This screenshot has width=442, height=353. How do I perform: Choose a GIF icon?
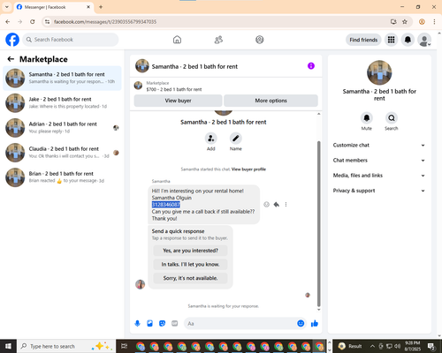(x=175, y=324)
